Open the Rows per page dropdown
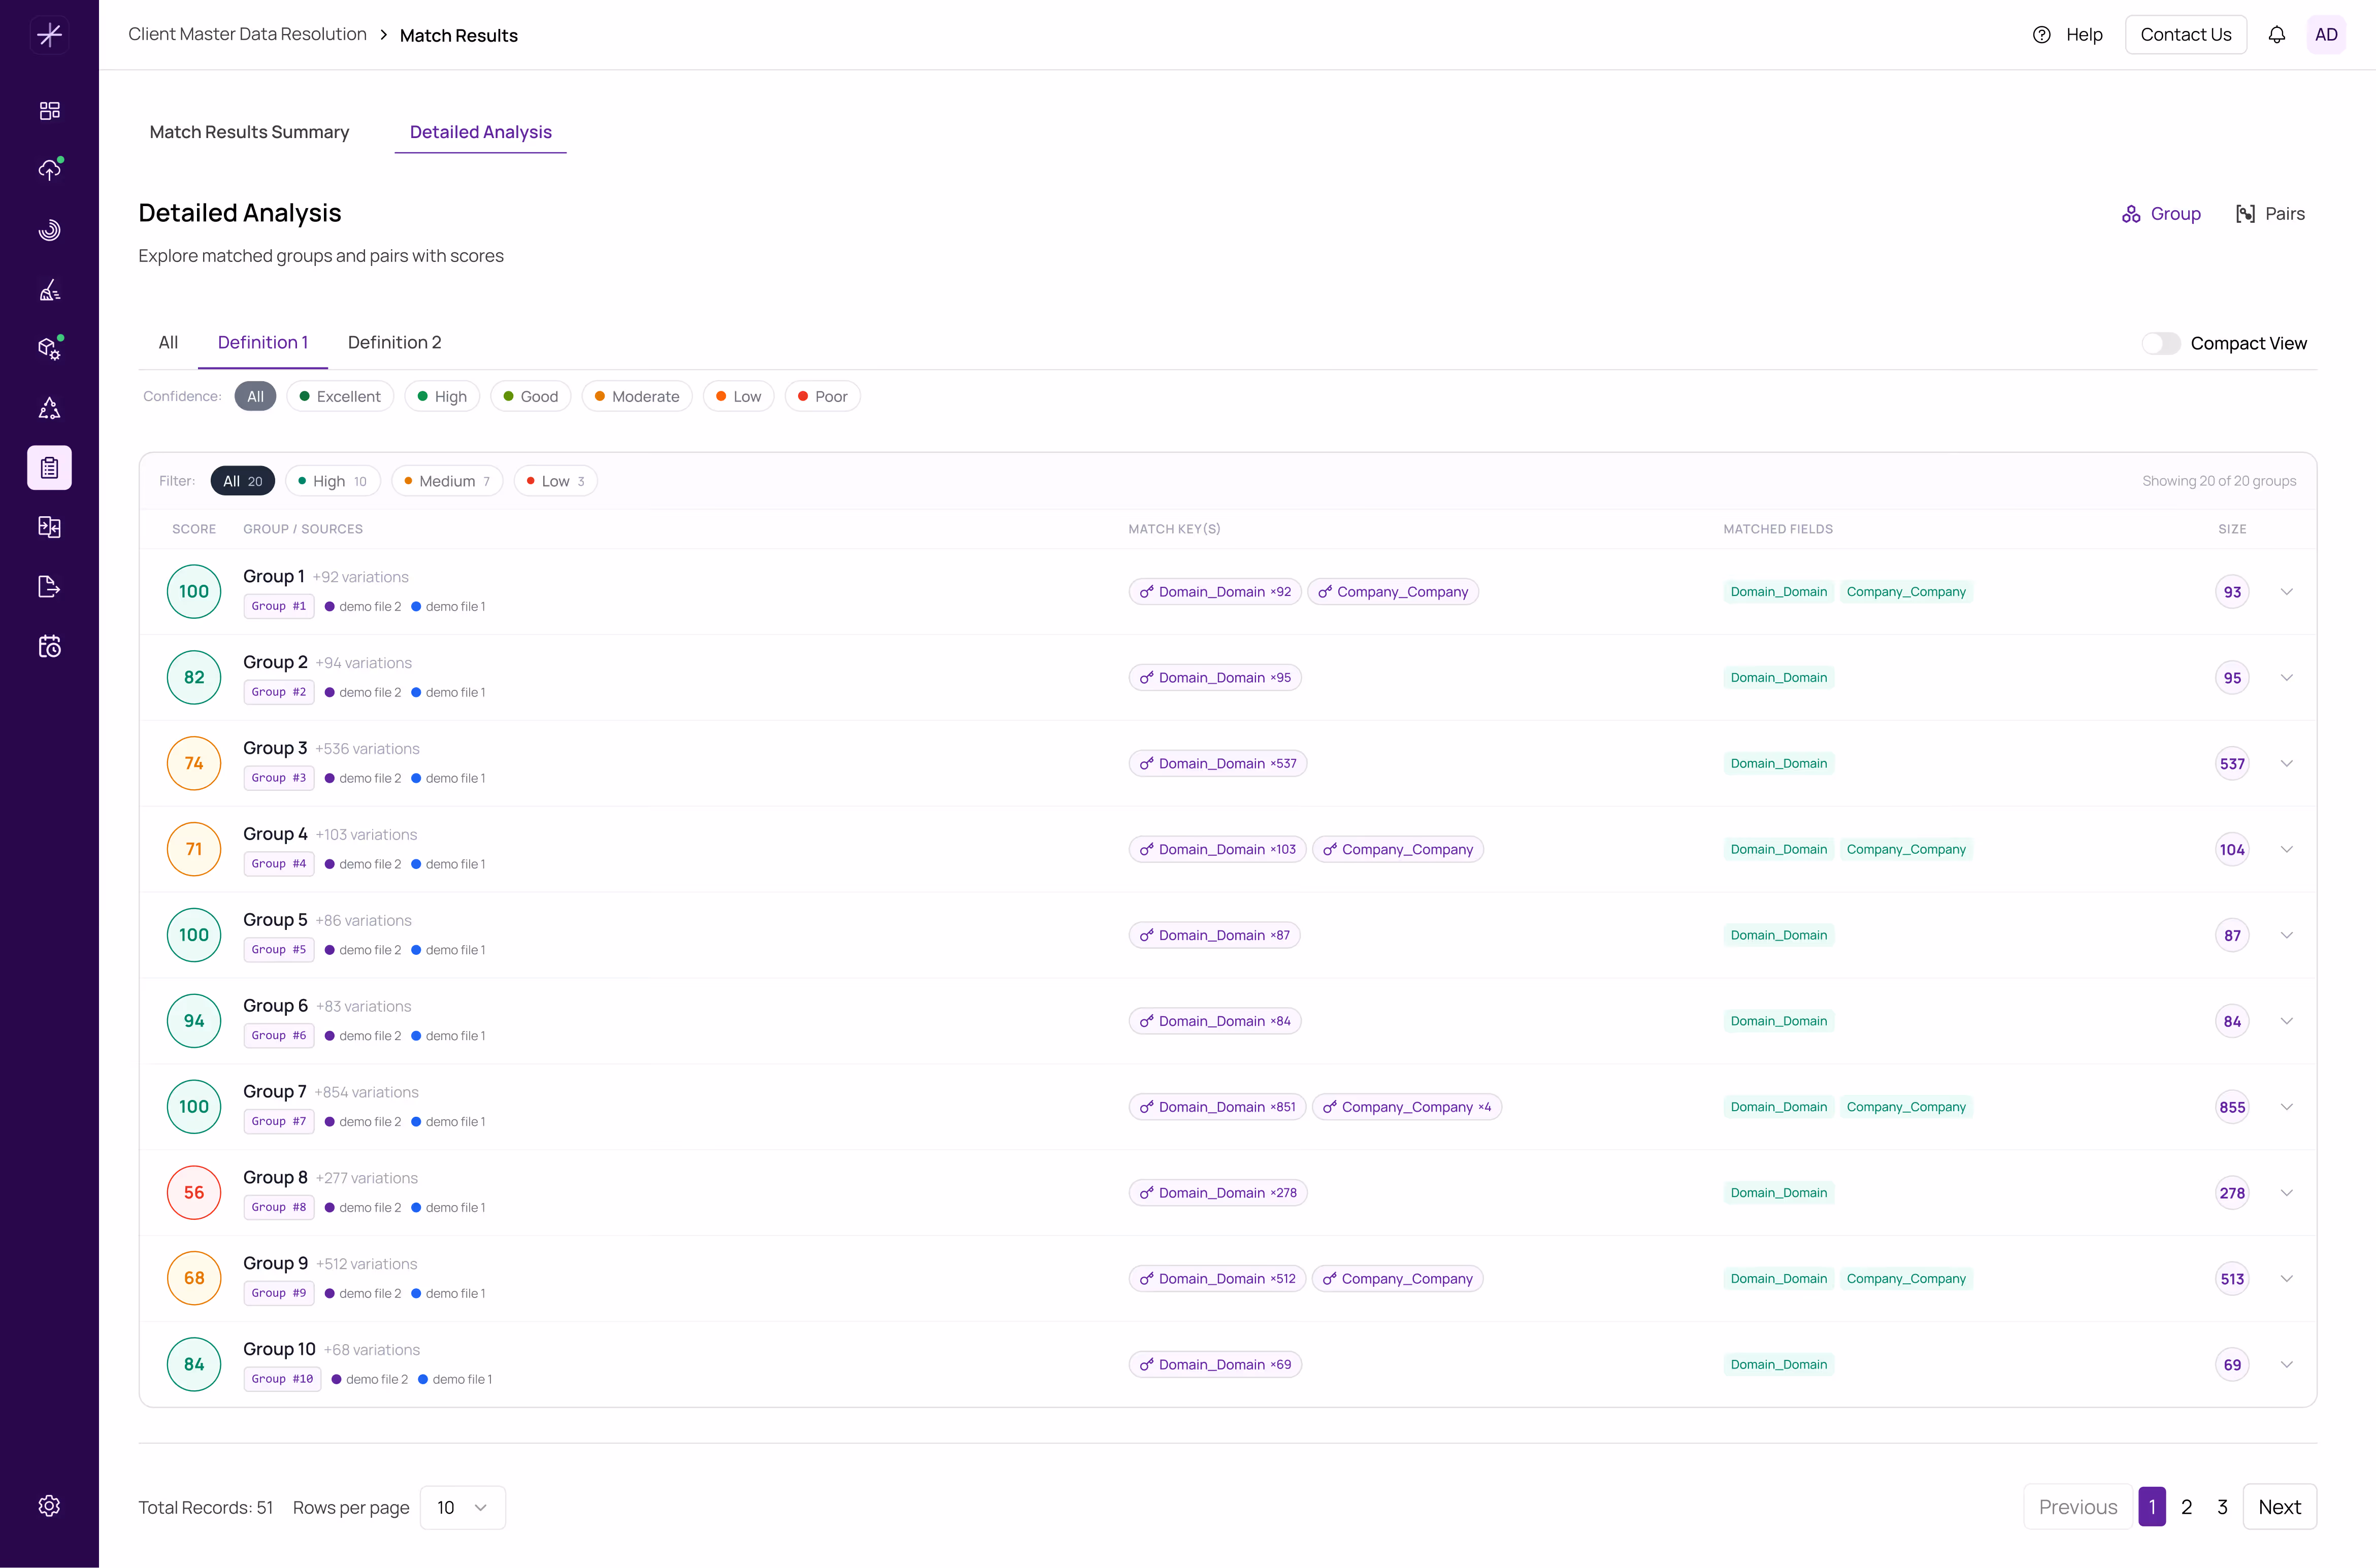 (462, 1507)
